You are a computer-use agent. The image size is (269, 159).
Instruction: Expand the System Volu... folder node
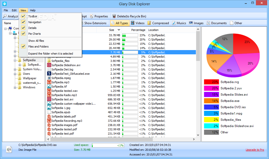point(15,69)
